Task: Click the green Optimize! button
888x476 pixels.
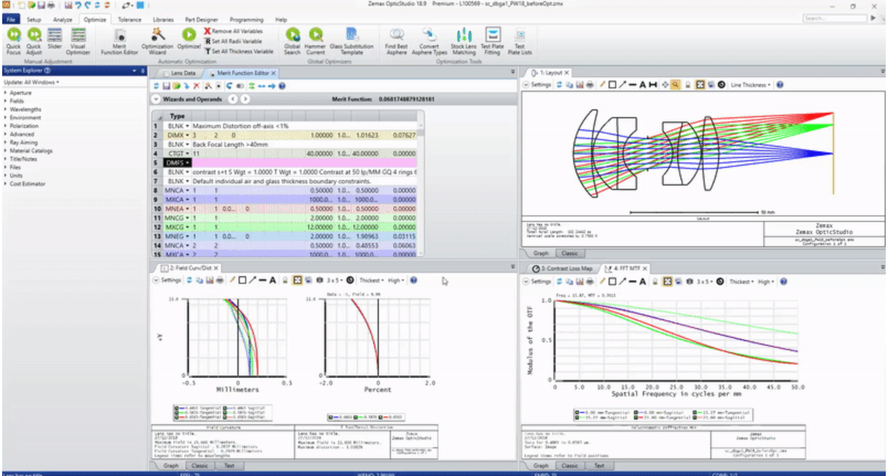Action: pyautogui.click(x=189, y=39)
